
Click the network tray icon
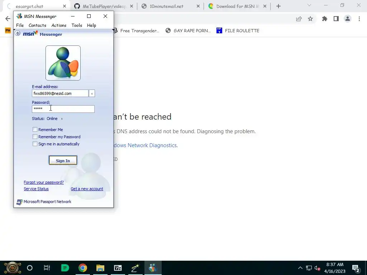click(x=309, y=268)
